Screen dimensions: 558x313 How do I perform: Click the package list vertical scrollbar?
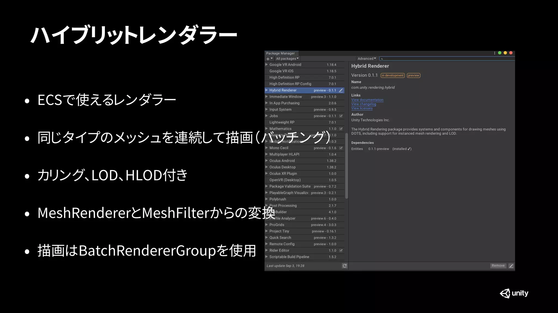point(347,166)
